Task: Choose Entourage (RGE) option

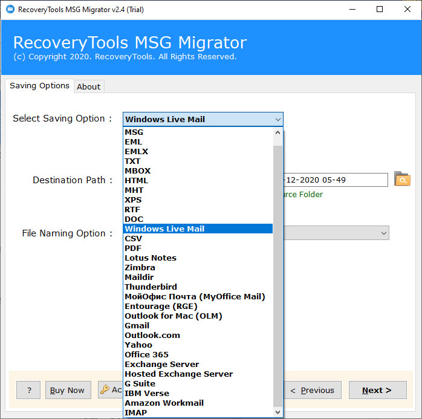Action: 198,307
